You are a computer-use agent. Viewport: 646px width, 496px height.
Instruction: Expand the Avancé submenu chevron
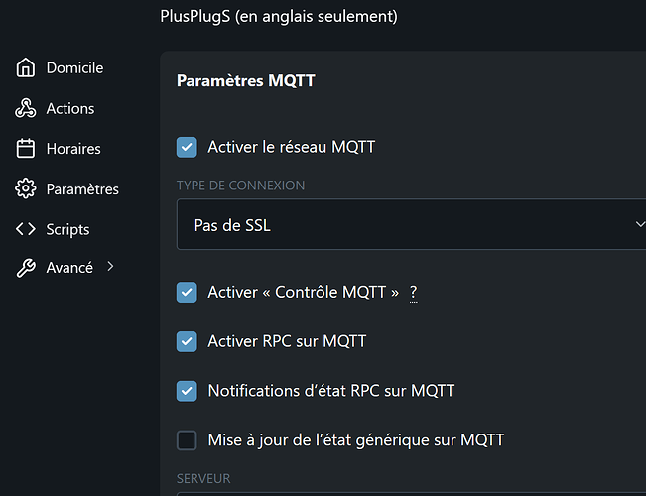[x=110, y=267]
